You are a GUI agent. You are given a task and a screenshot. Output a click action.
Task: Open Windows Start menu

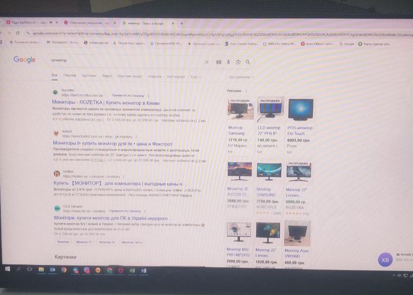8,269
